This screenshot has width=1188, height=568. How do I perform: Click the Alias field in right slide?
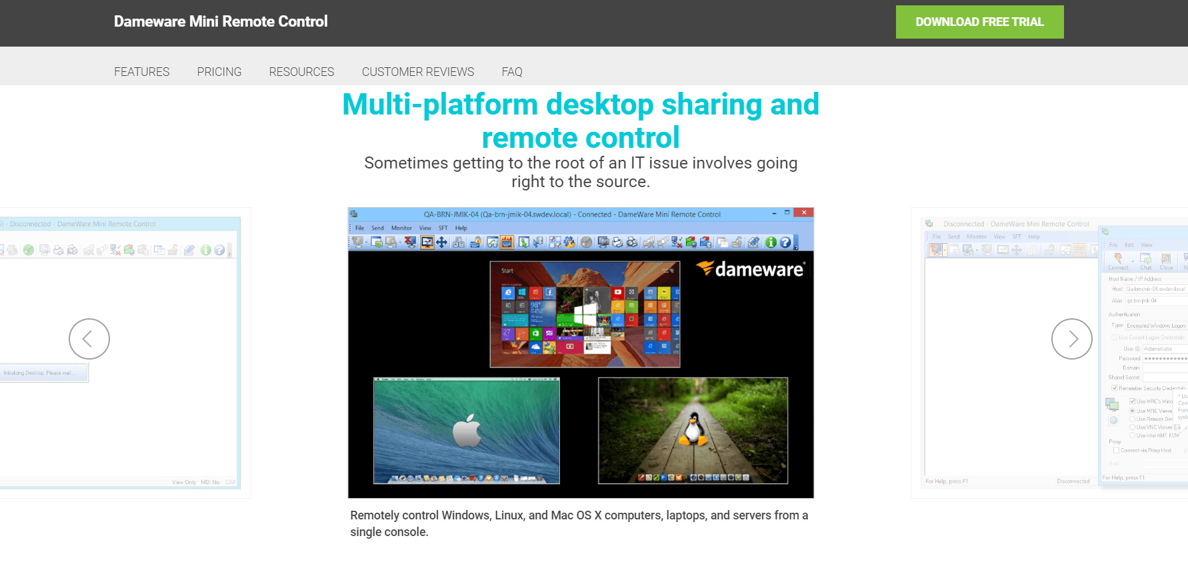click(1157, 300)
